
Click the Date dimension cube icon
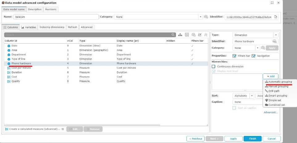click(x=9, y=46)
